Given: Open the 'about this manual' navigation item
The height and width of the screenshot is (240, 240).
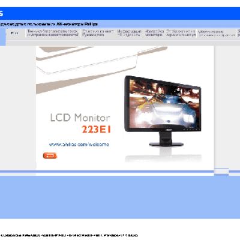Looking at the screenshot, I should (x=98, y=33).
